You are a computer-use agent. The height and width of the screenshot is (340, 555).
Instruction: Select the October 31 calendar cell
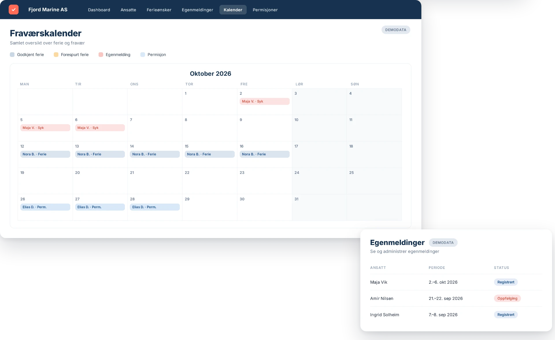pos(319,207)
